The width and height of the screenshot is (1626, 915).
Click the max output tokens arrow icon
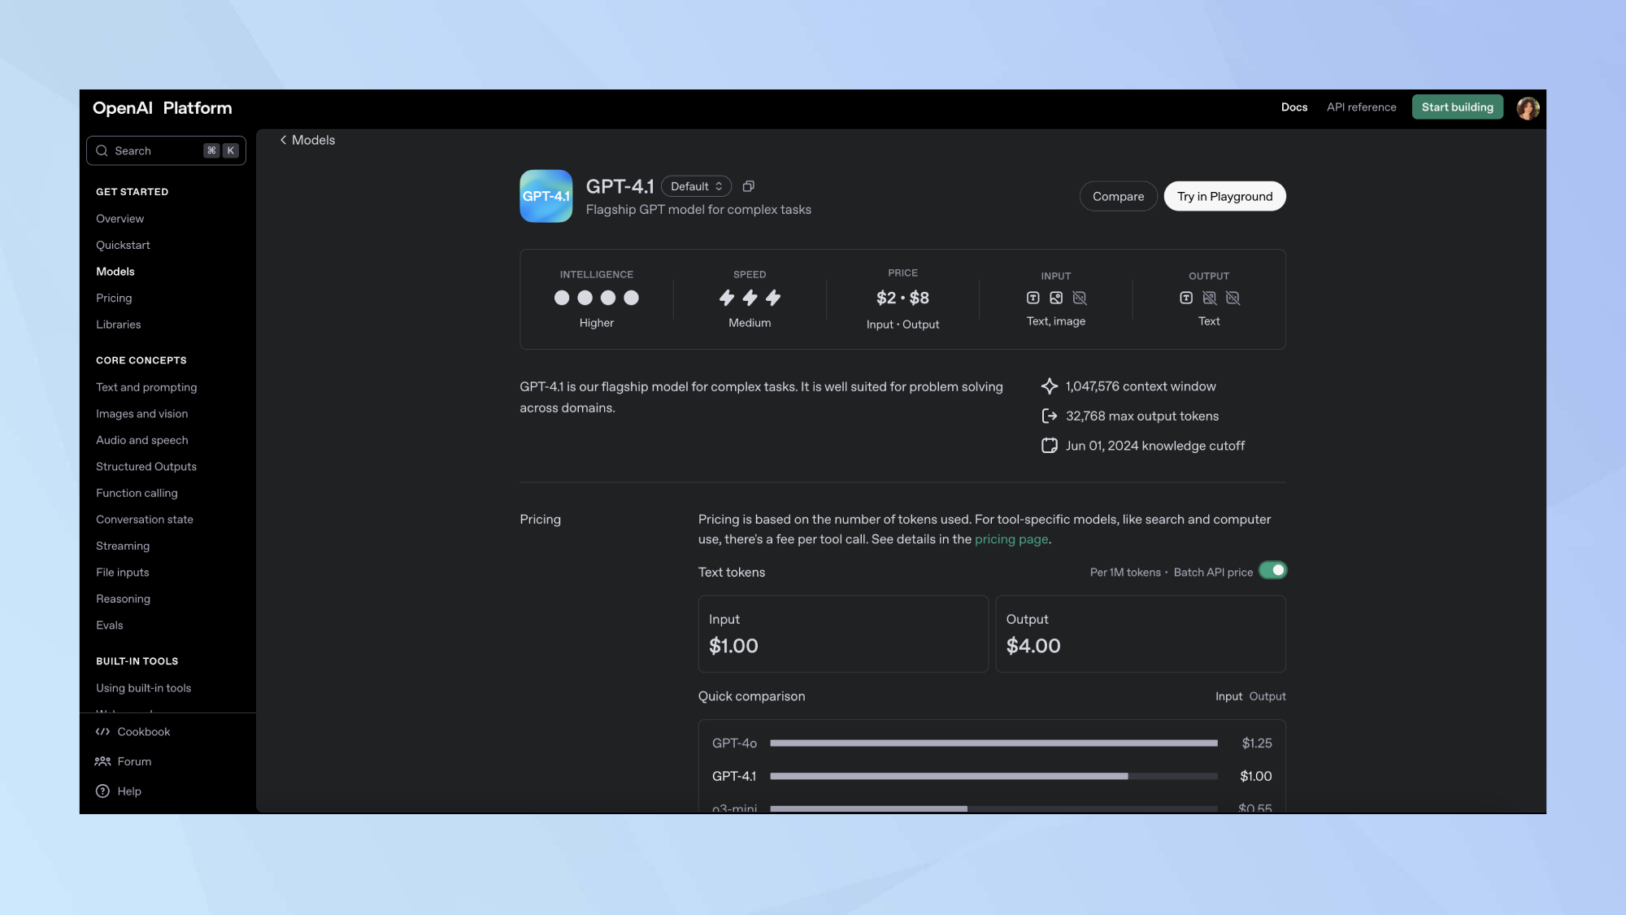[x=1049, y=416]
